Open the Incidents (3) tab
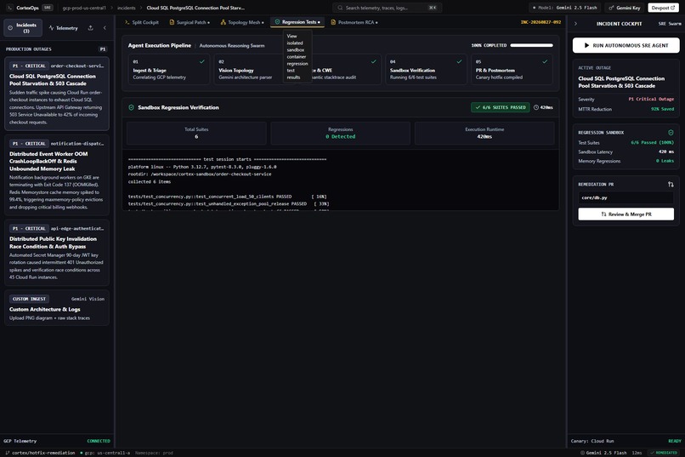685x457 pixels. coord(23,28)
